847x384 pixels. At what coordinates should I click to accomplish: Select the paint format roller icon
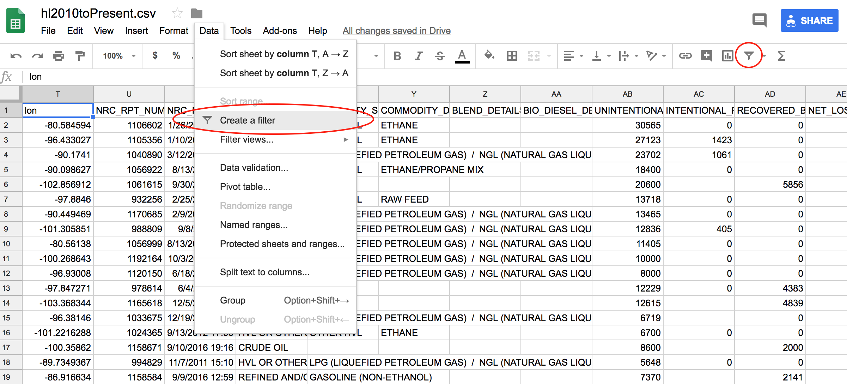(80, 56)
